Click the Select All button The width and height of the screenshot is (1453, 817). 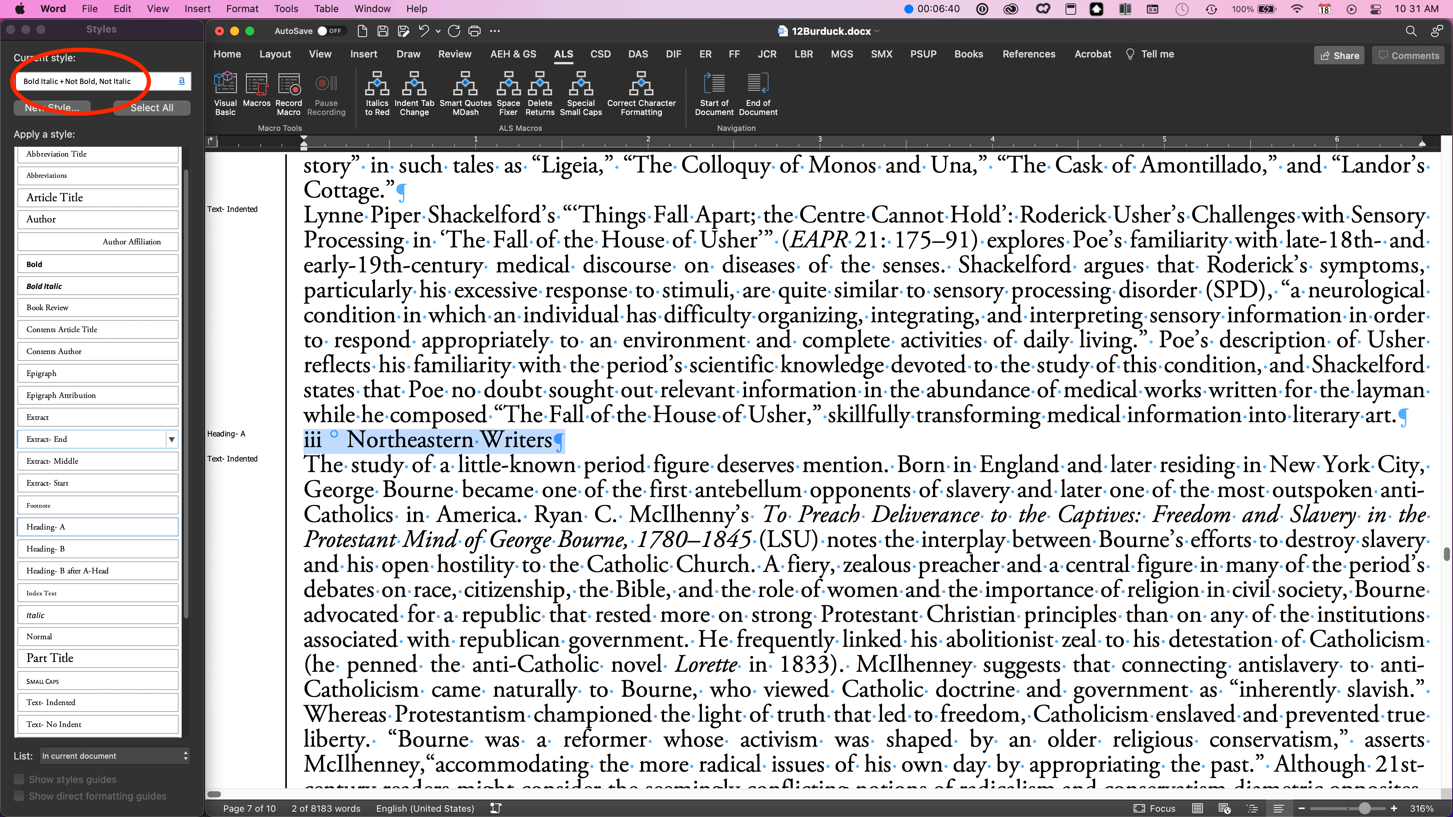tap(152, 108)
